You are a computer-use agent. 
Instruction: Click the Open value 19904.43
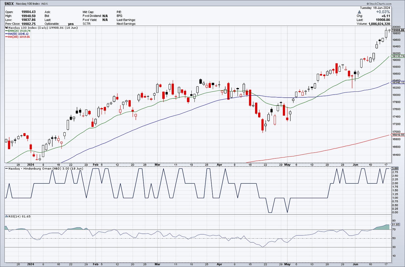pyautogui.click(x=28, y=12)
